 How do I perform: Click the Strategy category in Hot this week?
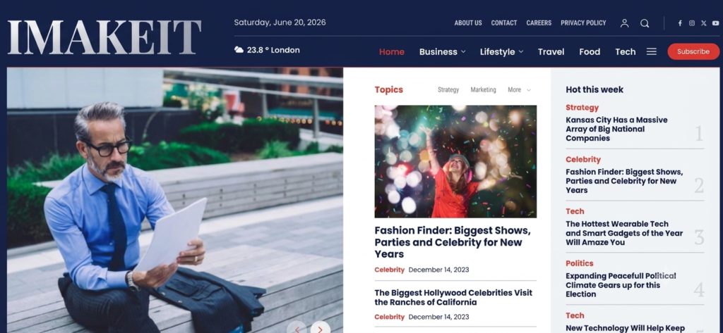pos(582,108)
